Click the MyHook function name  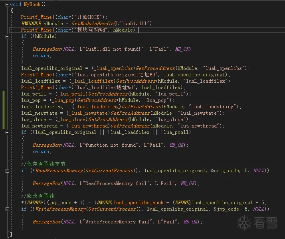[x=32, y=4]
